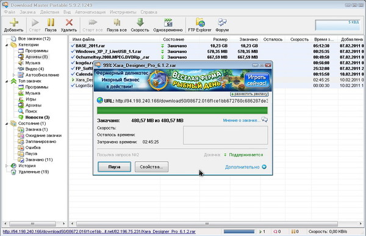Open the Закачка menu
Viewport: 366px width, 236px height.
click(x=27, y=12)
